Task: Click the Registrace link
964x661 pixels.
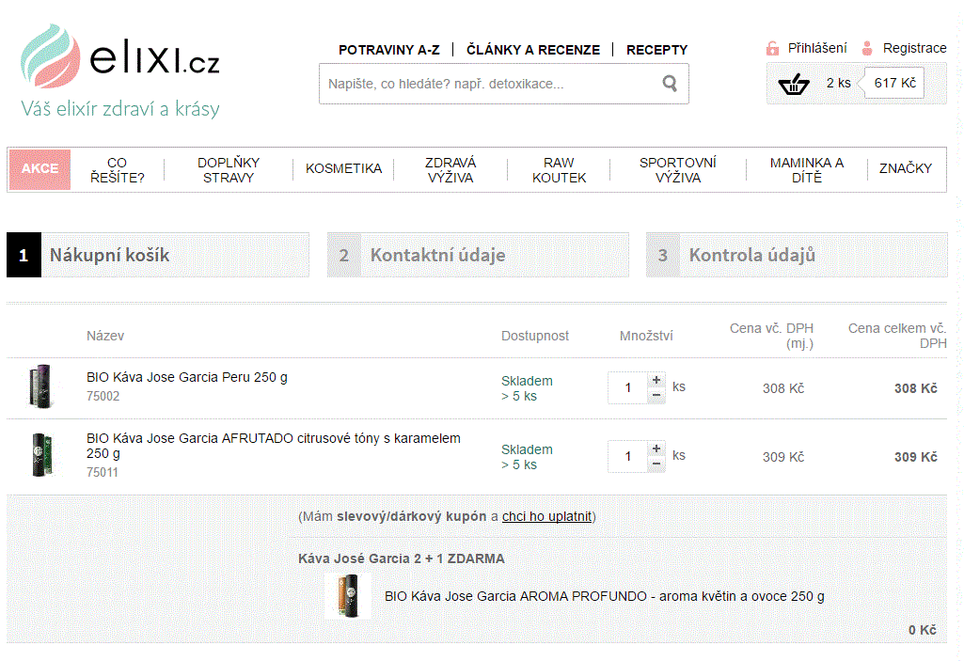Action: point(914,48)
